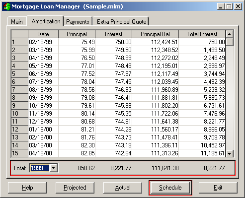This screenshot has height=198, width=245.
Task: Click the yearly principal total 858.62
Action: 86,168
